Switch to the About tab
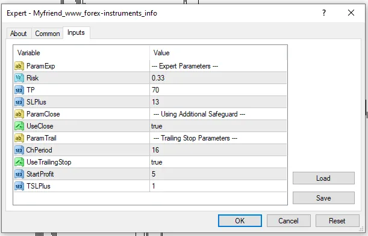The height and width of the screenshot is (236, 368). [x=19, y=34]
